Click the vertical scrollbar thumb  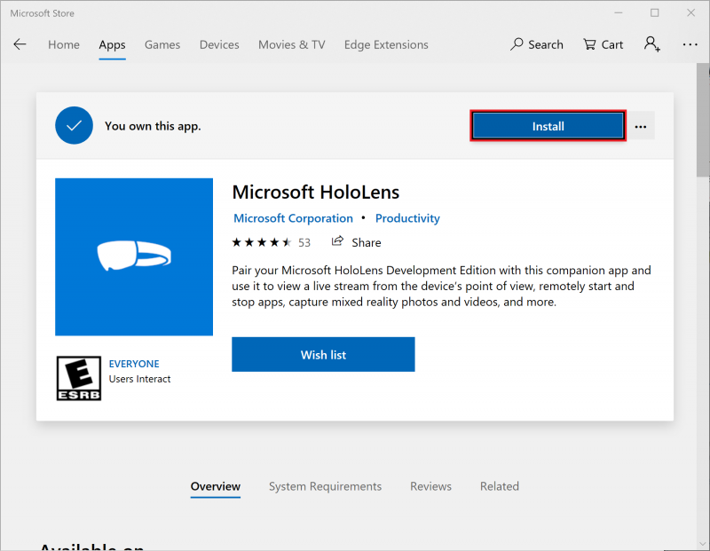(x=703, y=120)
